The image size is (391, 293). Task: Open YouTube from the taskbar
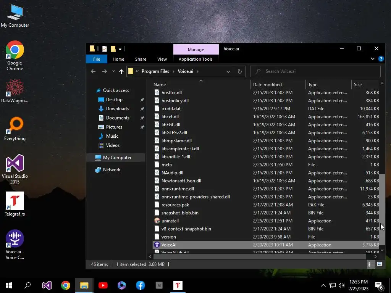pos(103,285)
